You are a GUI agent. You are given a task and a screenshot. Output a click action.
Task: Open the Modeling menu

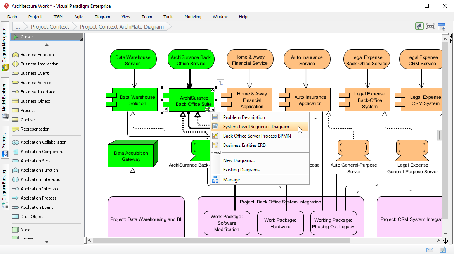tap(193, 17)
